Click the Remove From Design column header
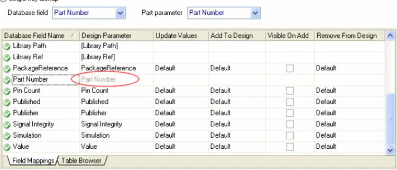 (350, 36)
